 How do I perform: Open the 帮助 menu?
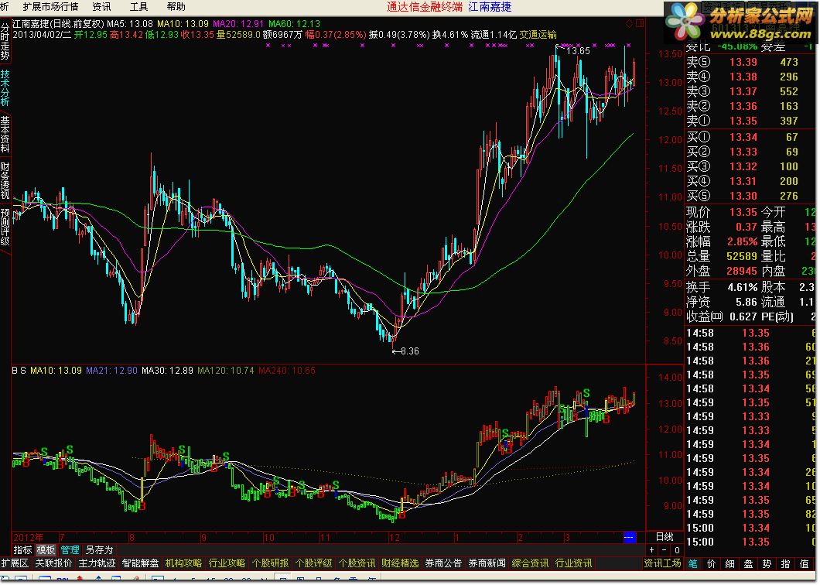tap(176, 7)
